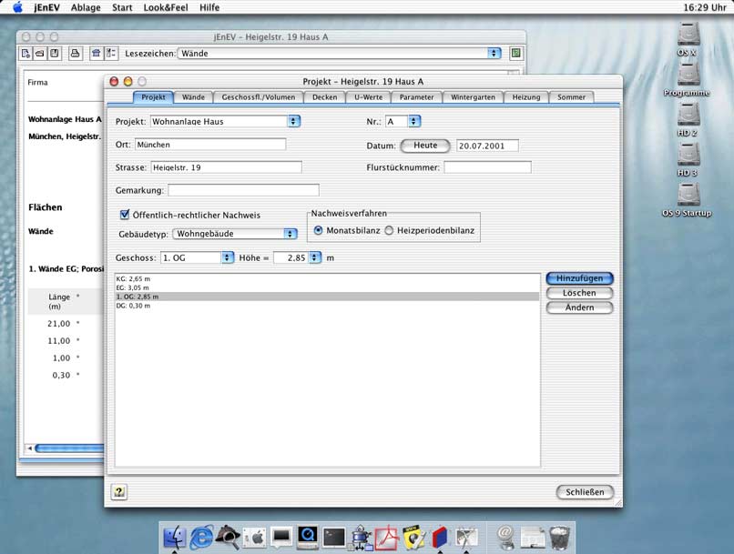Open the Trash in the dock
The width and height of the screenshot is (734, 554).
(x=561, y=537)
